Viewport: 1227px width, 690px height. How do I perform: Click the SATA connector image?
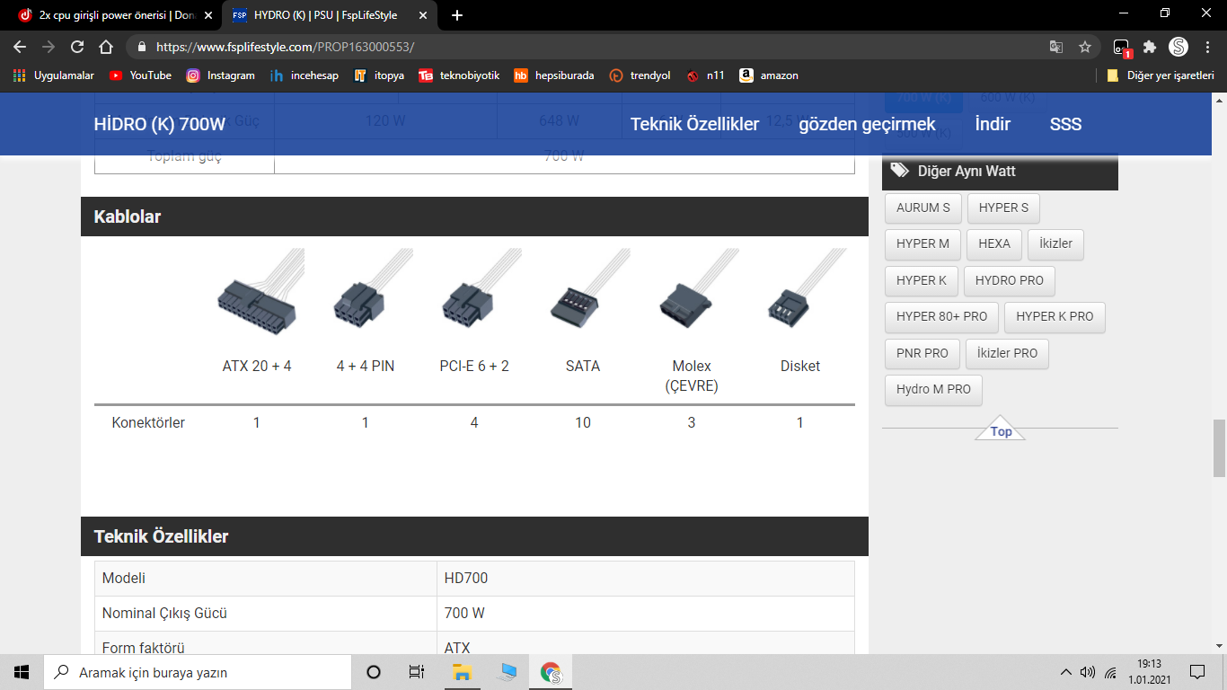588,287
